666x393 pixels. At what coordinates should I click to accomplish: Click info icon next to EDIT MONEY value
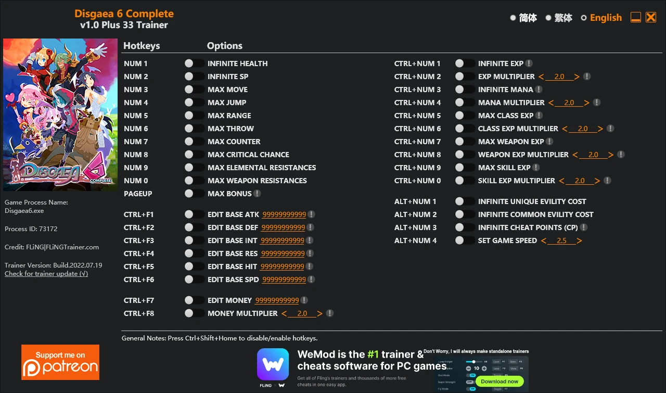pos(304,300)
